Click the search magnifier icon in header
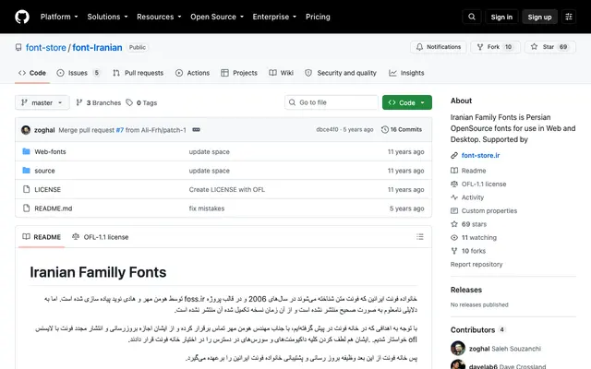The height and width of the screenshot is (369, 591). pyautogui.click(x=472, y=17)
